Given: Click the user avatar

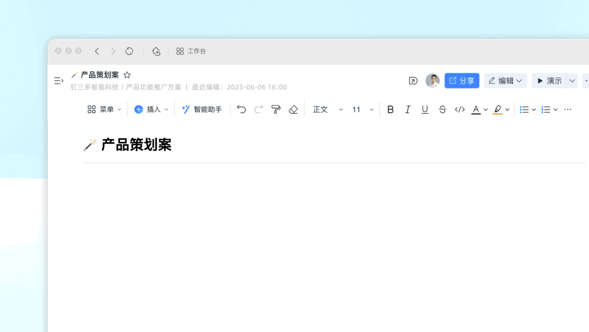Looking at the screenshot, I should click(432, 80).
